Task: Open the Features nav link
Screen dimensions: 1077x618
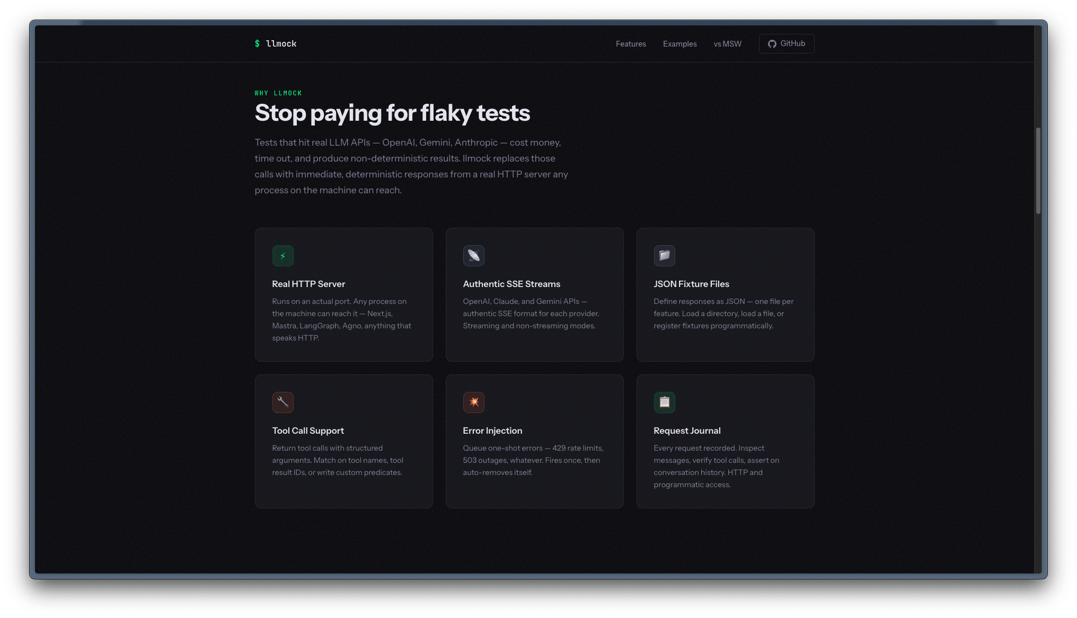Action: 631,44
